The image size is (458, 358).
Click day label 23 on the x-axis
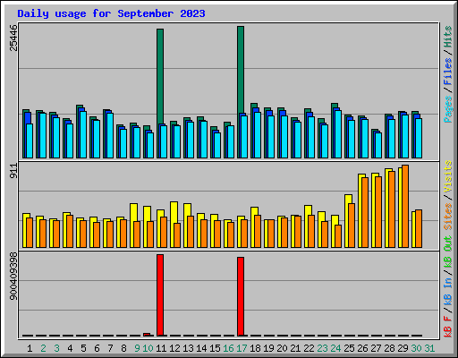tap(322, 348)
